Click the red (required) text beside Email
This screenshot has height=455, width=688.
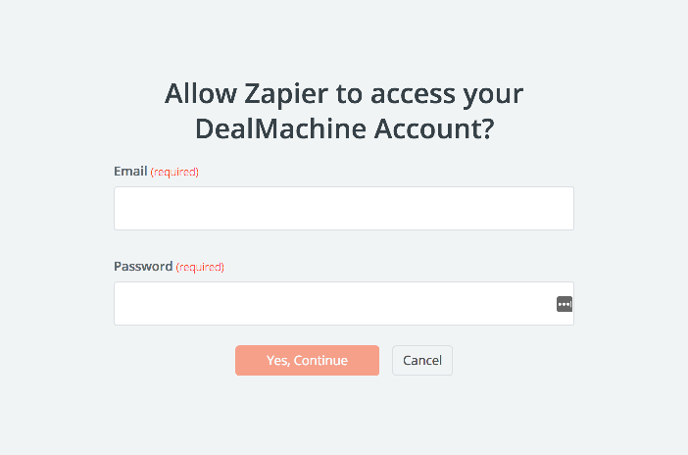(174, 172)
